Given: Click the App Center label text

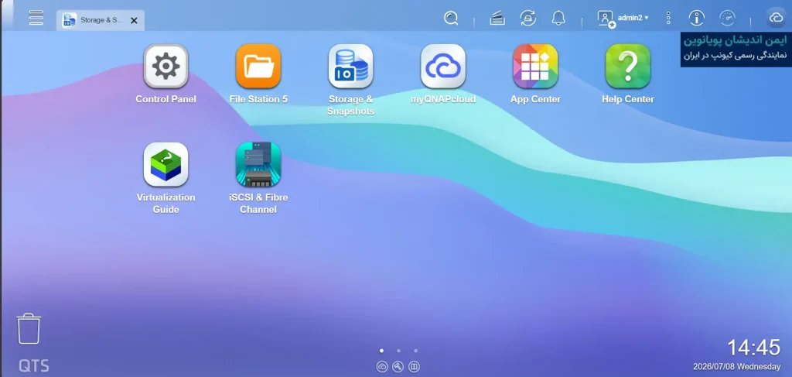Looking at the screenshot, I should coord(535,100).
